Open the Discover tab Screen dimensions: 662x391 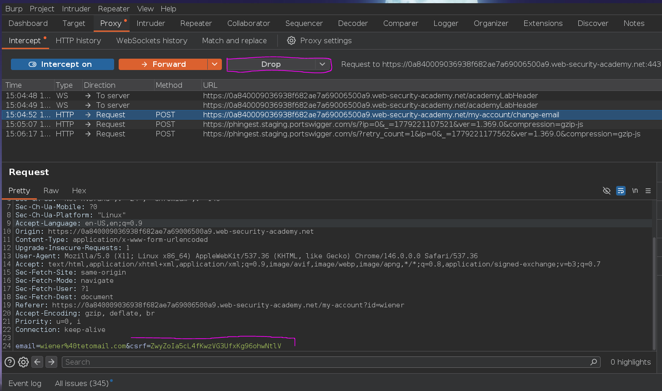coord(593,23)
